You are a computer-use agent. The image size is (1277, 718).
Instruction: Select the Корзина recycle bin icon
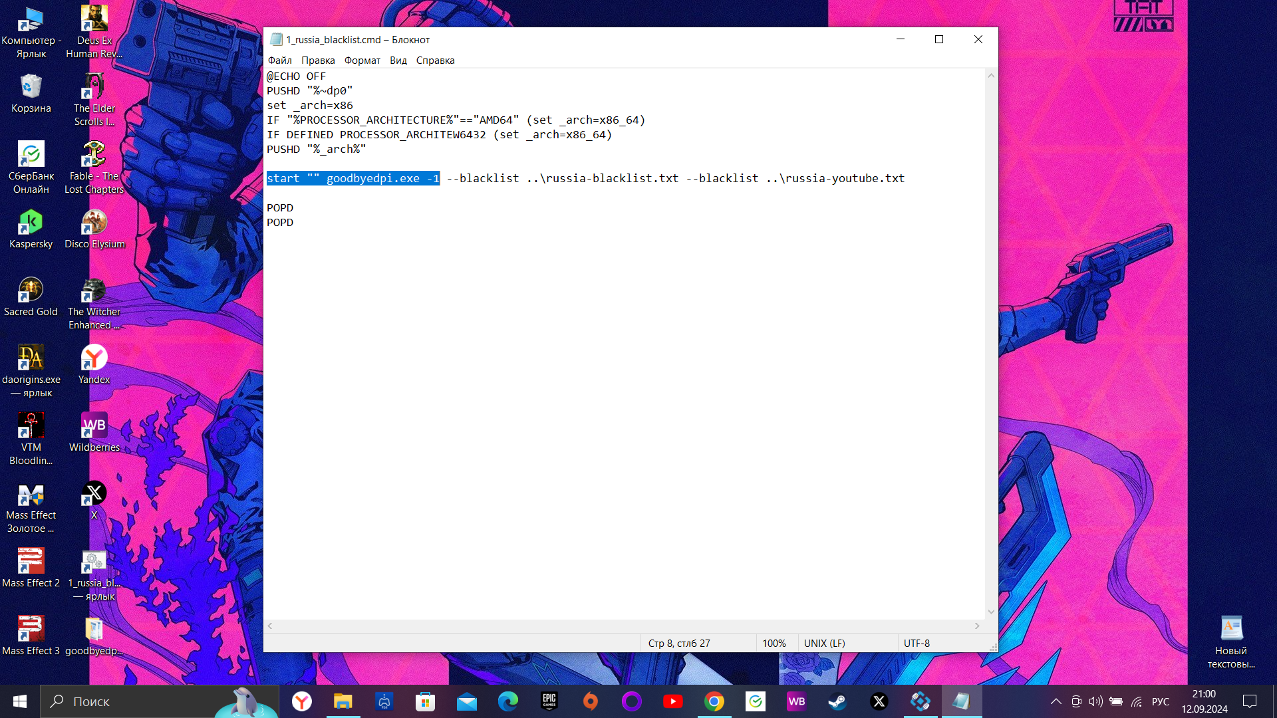pos(31,94)
